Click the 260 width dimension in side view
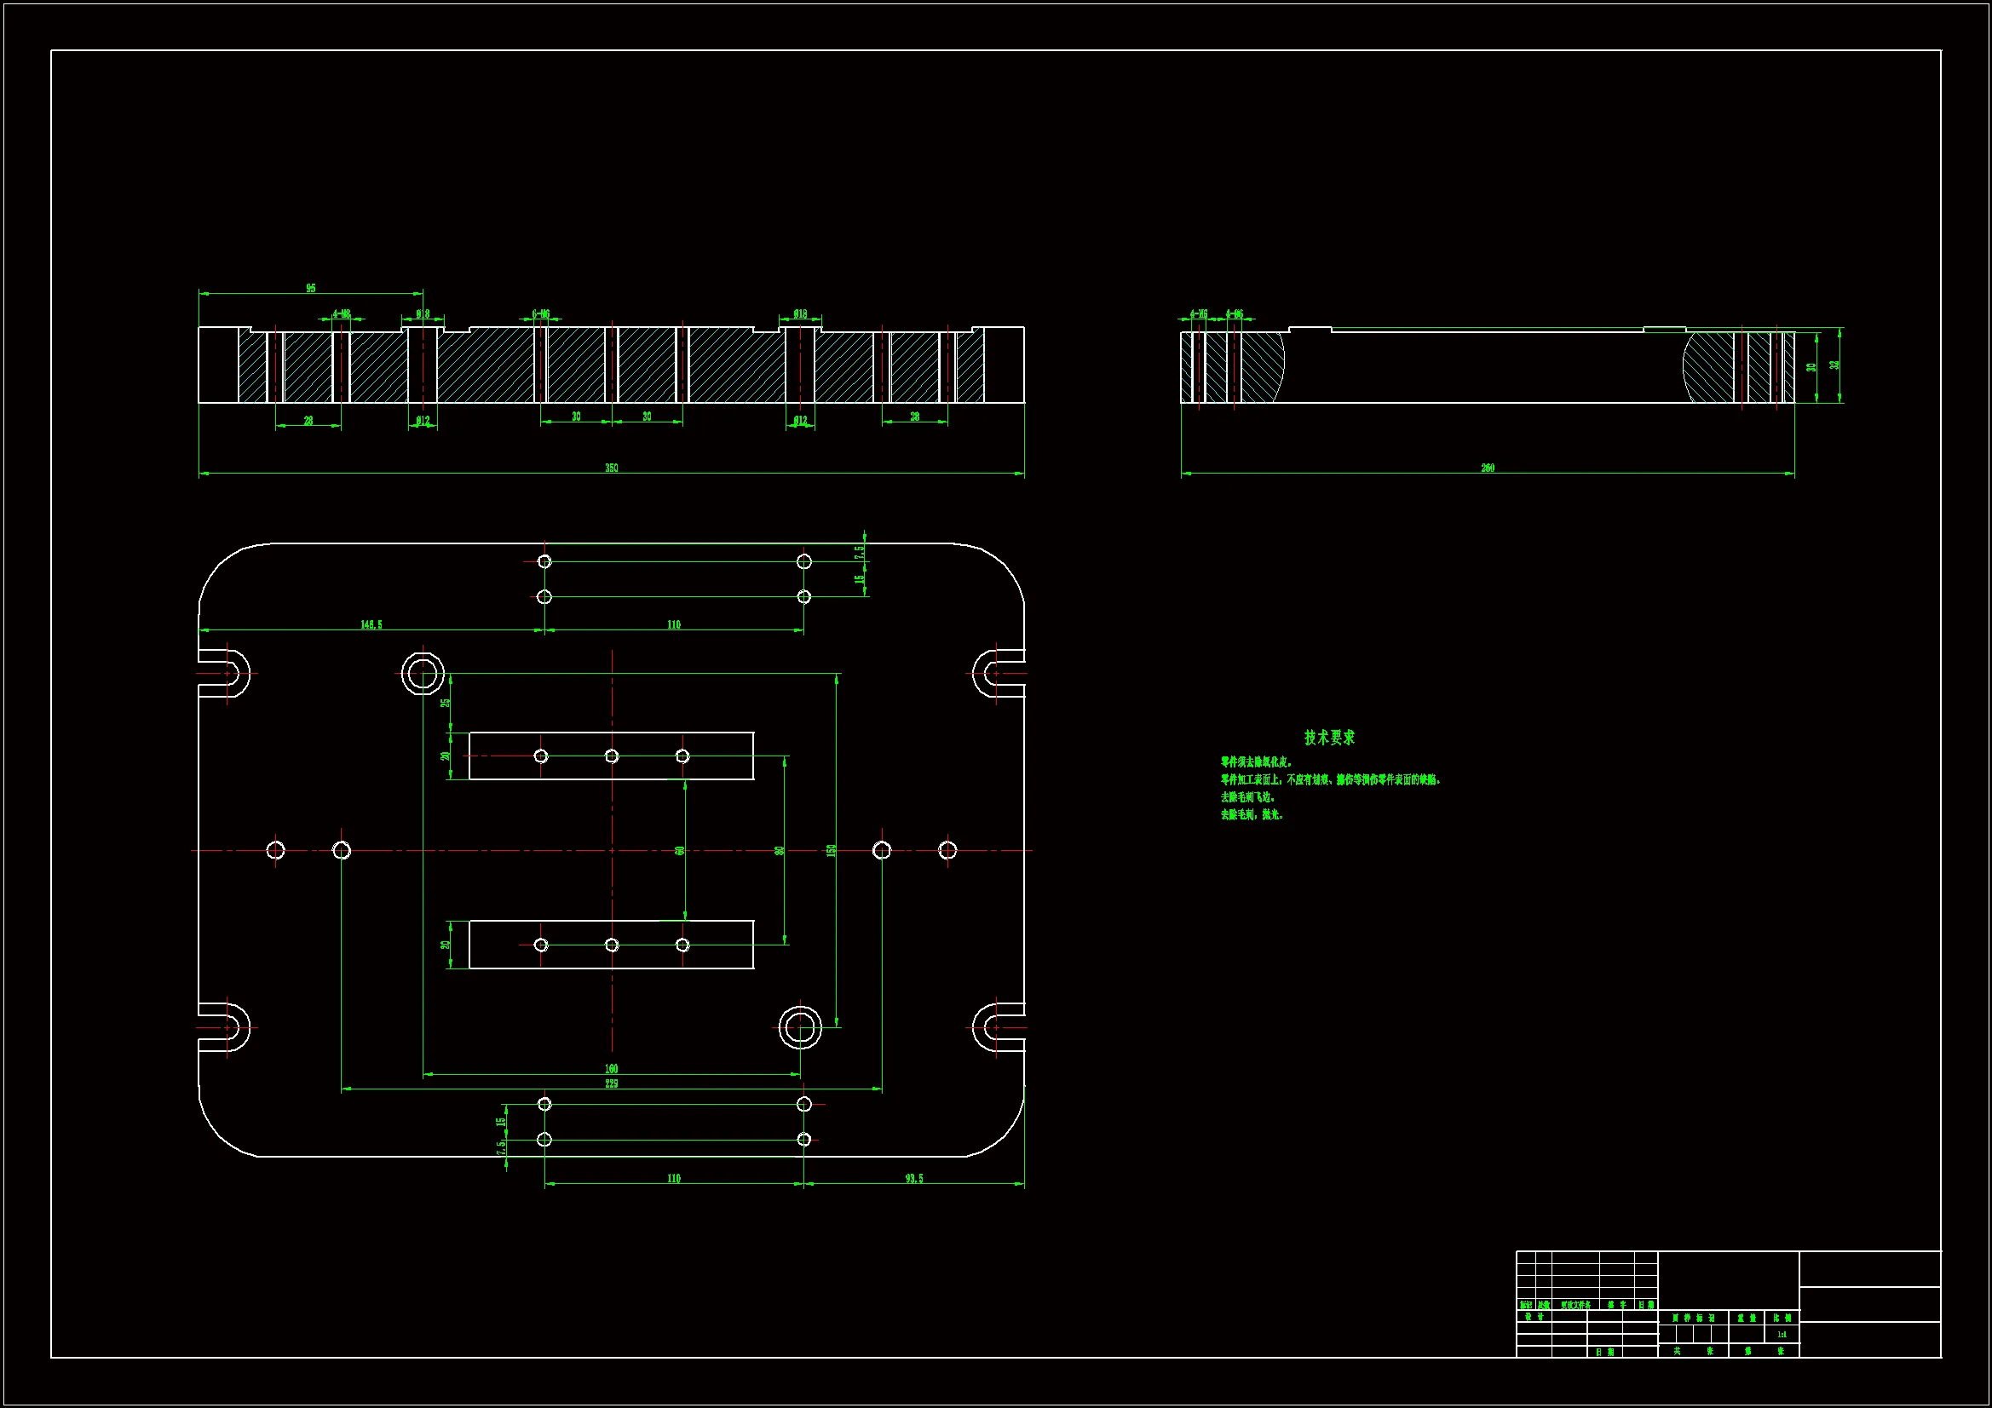 coord(1487,468)
